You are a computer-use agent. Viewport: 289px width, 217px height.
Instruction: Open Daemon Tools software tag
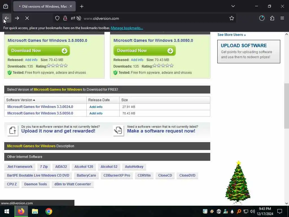[36, 184]
